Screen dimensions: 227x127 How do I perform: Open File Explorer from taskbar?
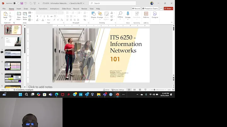[99, 95]
